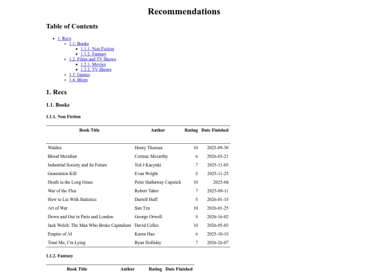This screenshot has height=276, width=368.
Task: Click author 'Evan Wright'
Action: 147,174
